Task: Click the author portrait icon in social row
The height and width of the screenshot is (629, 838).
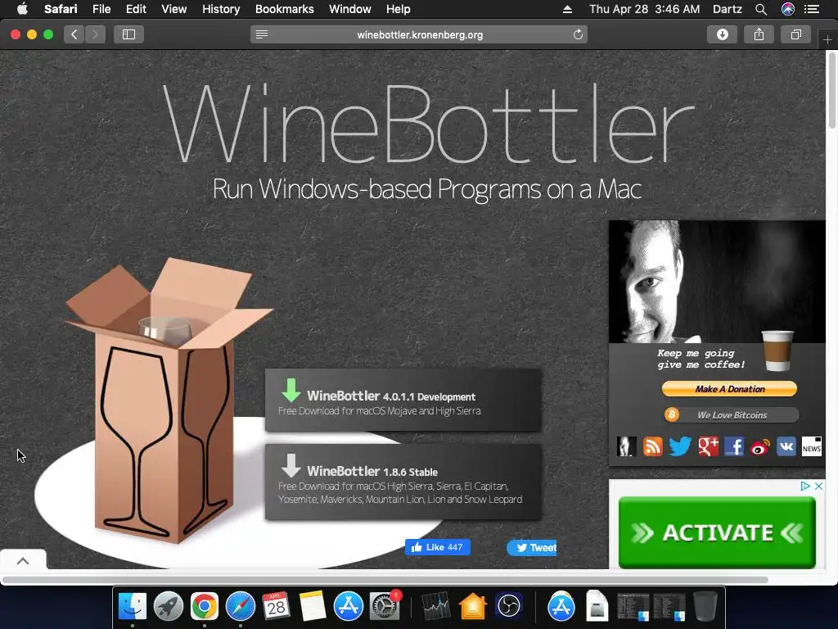Action: (x=626, y=446)
